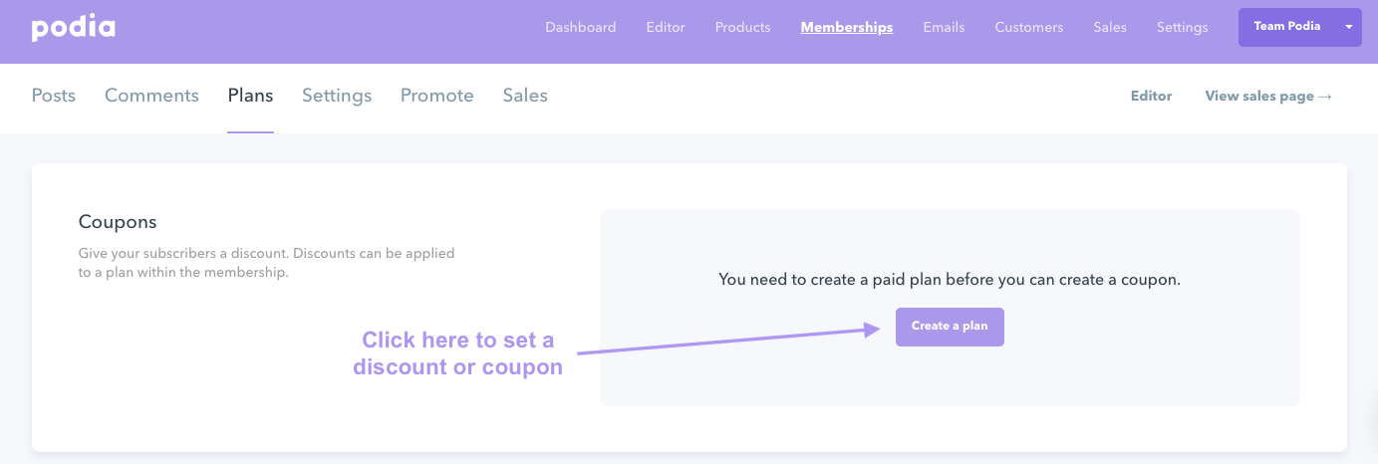Open the membership Sales tab
This screenshot has height=464, width=1378.
(x=525, y=96)
